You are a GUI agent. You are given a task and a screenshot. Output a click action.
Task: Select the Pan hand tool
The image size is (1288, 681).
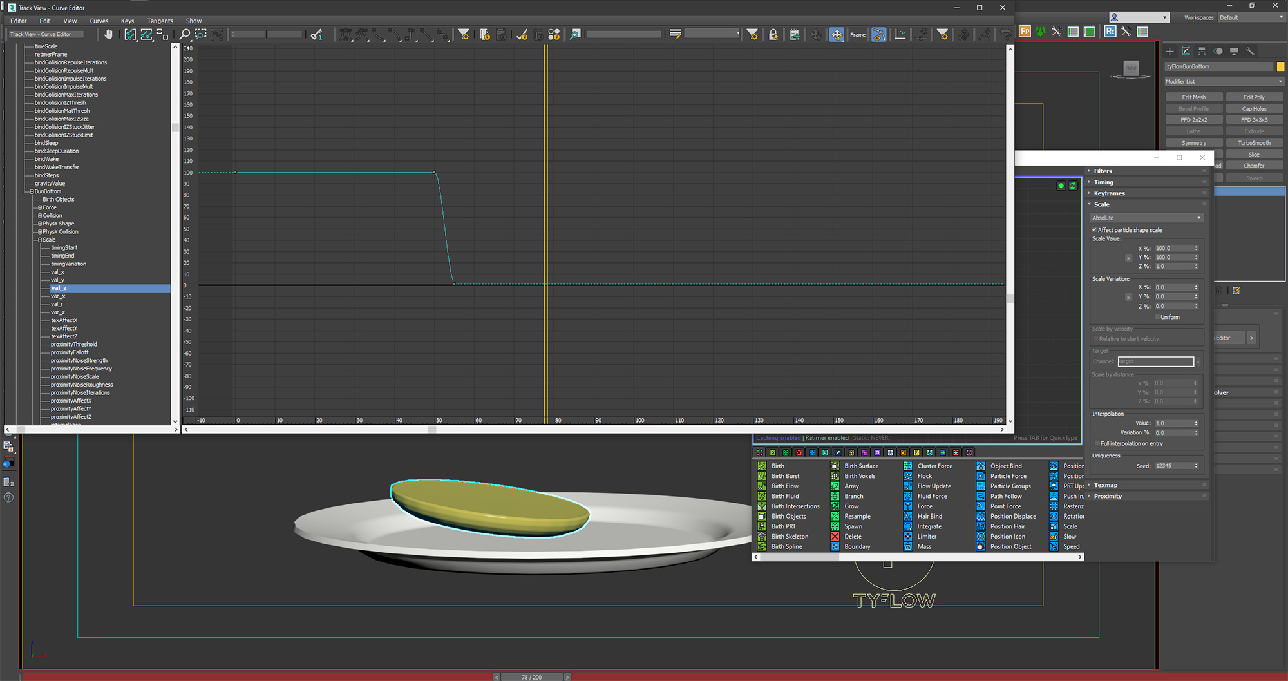point(108,35)
